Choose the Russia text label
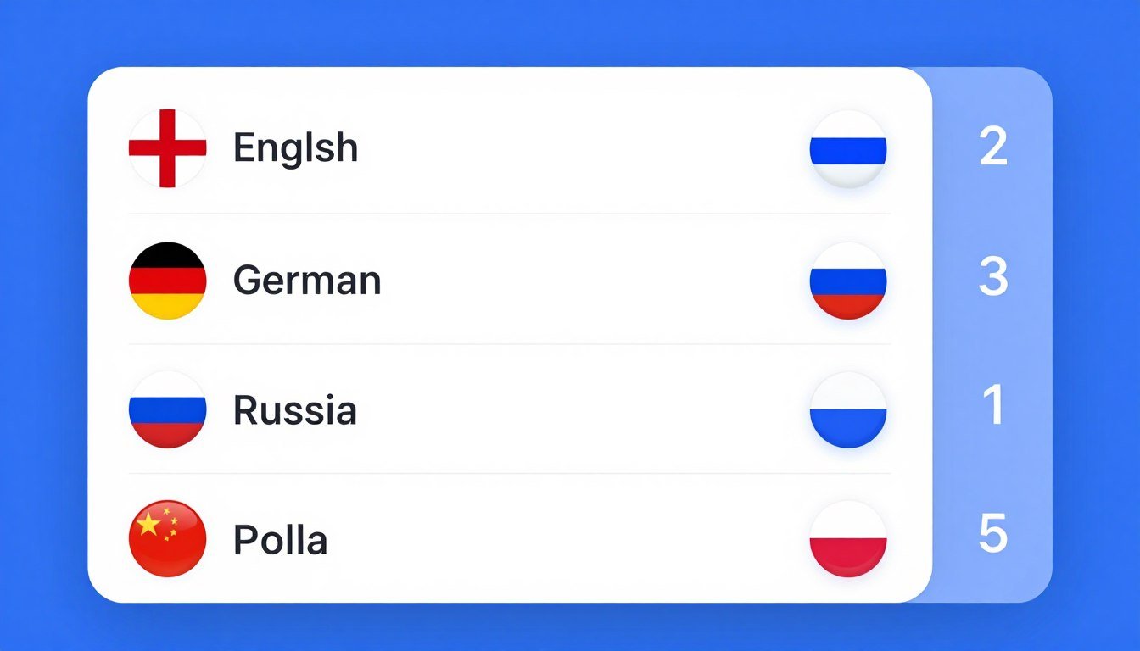This screenshot has width=1140, height=651. 294,411
